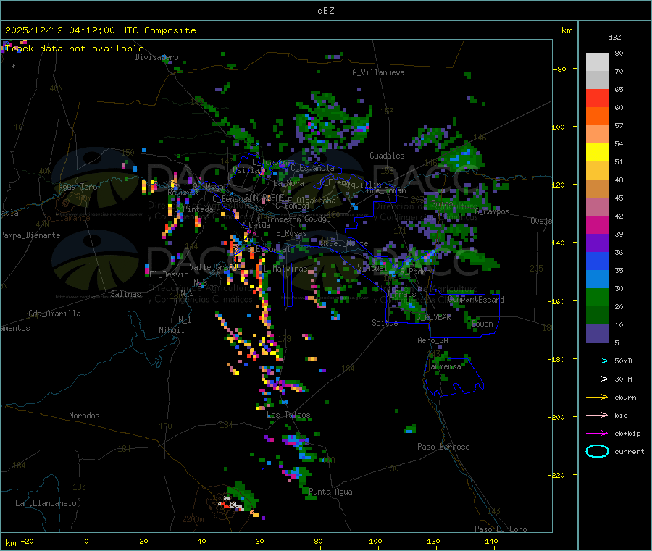Select the 'Agua_Toro' place label
The image size is (652, 551).
[78, 187]
